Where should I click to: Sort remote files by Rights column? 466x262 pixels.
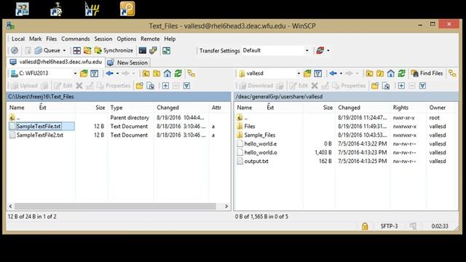click(408, 108)
